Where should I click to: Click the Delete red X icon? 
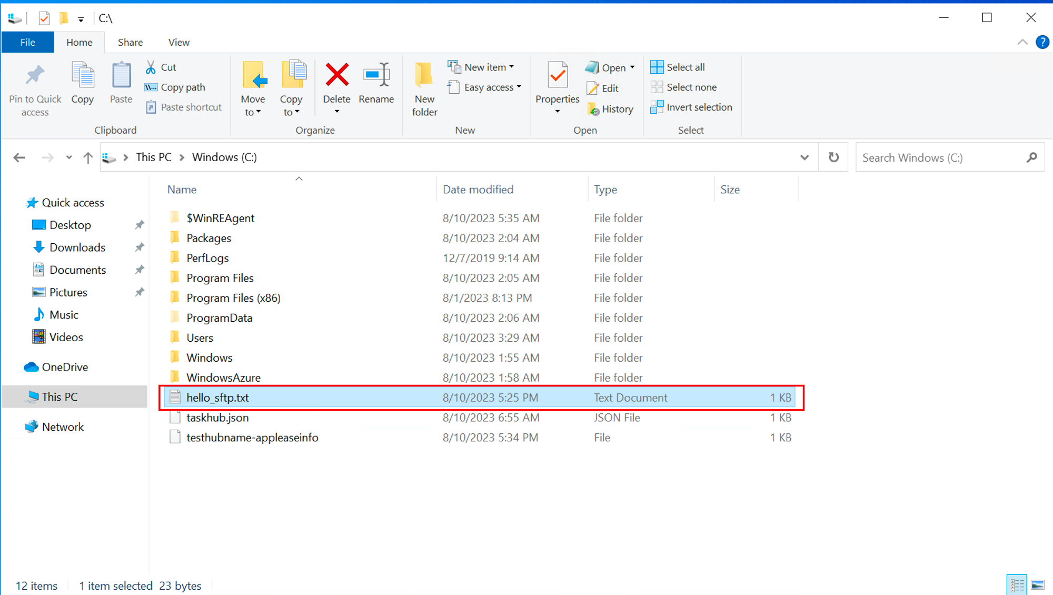(336, 75)
